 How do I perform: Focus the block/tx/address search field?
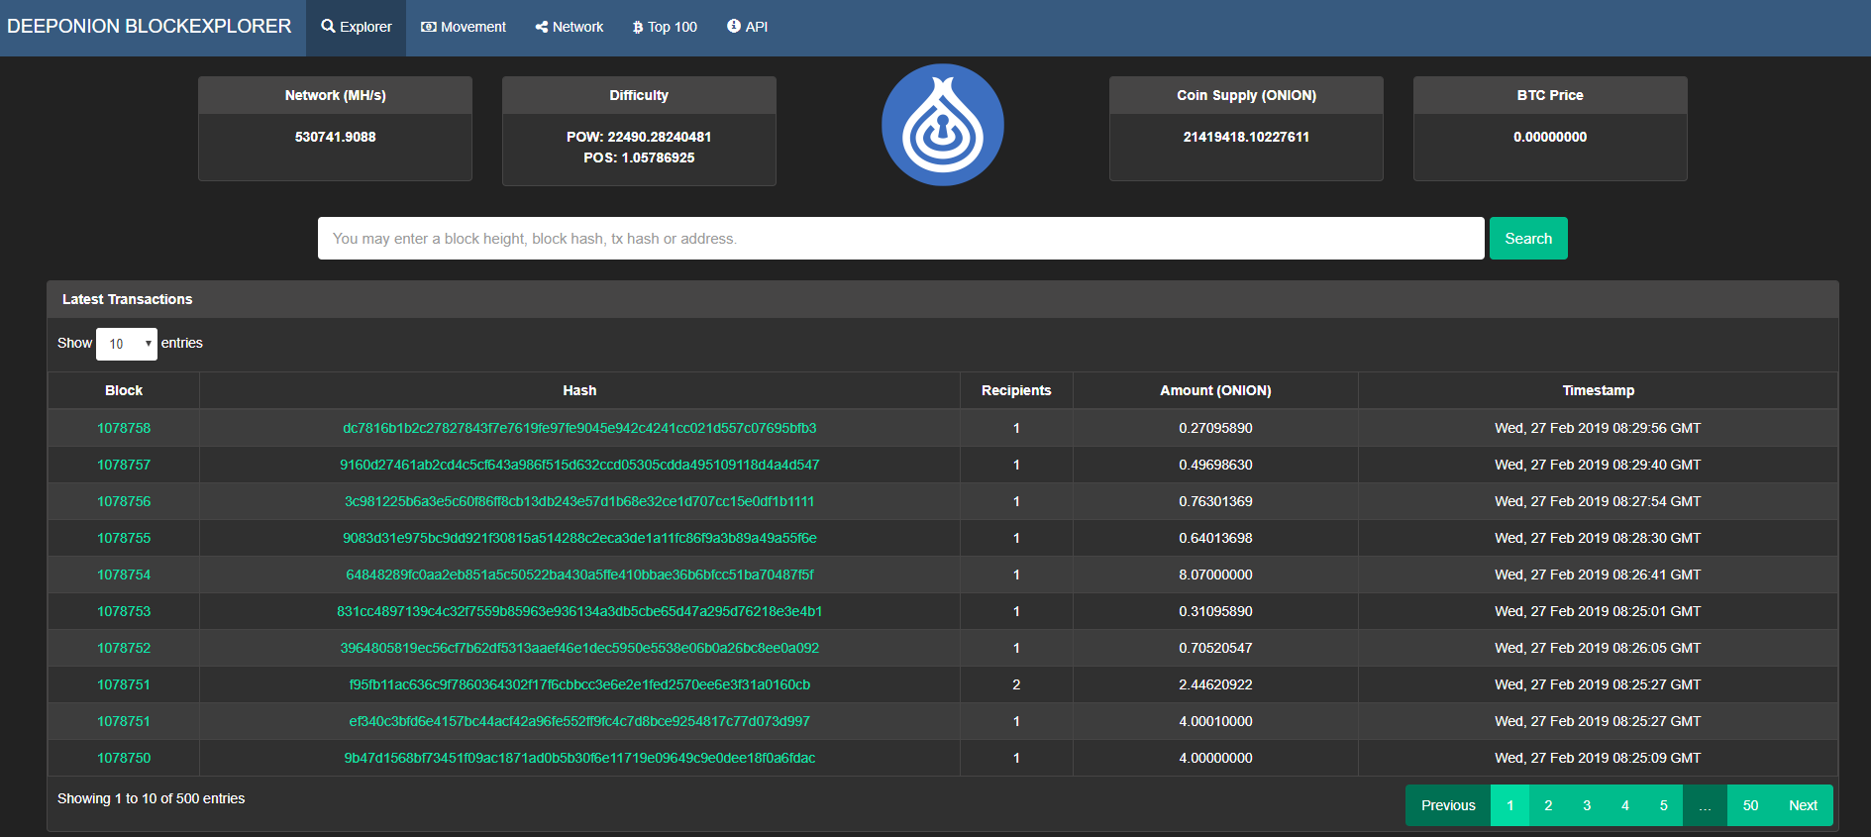coord(901,239)
